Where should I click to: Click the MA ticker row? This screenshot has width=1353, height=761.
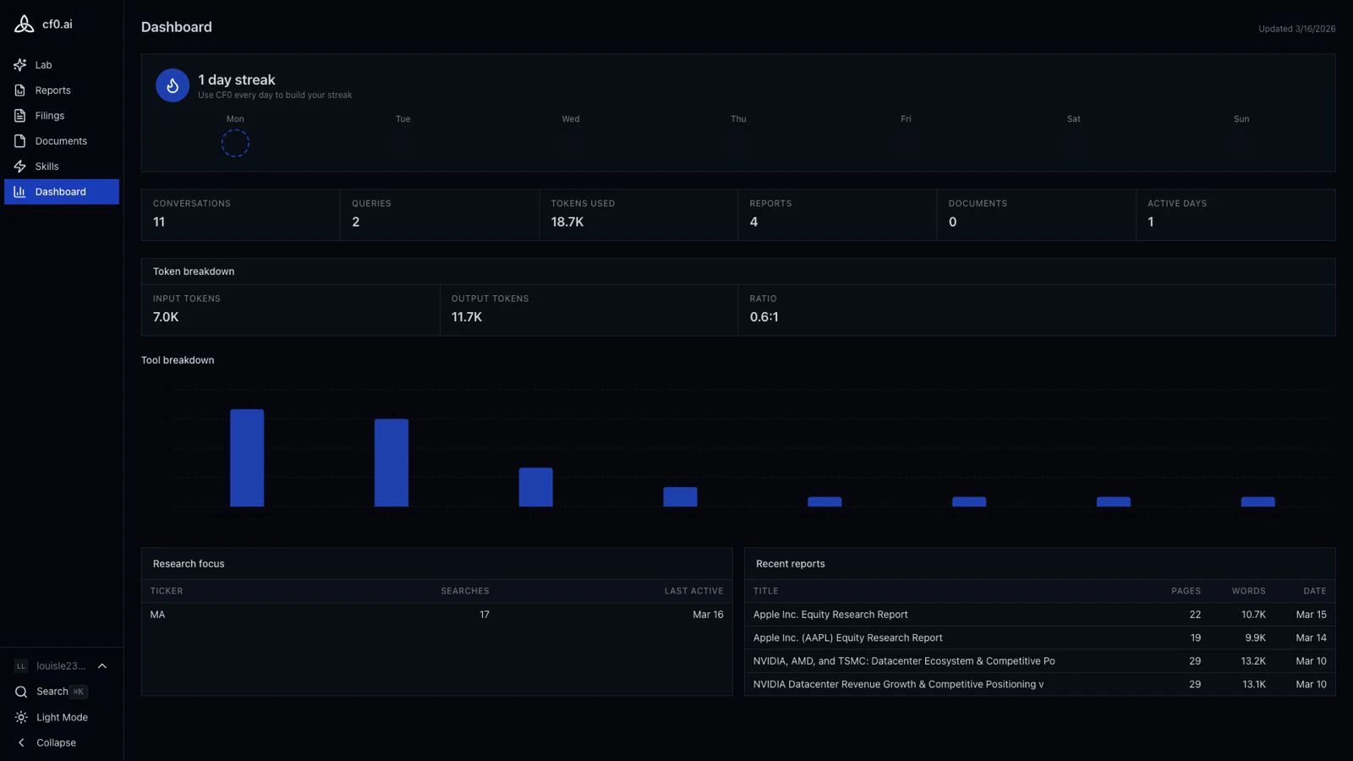(x=436, y=615)
